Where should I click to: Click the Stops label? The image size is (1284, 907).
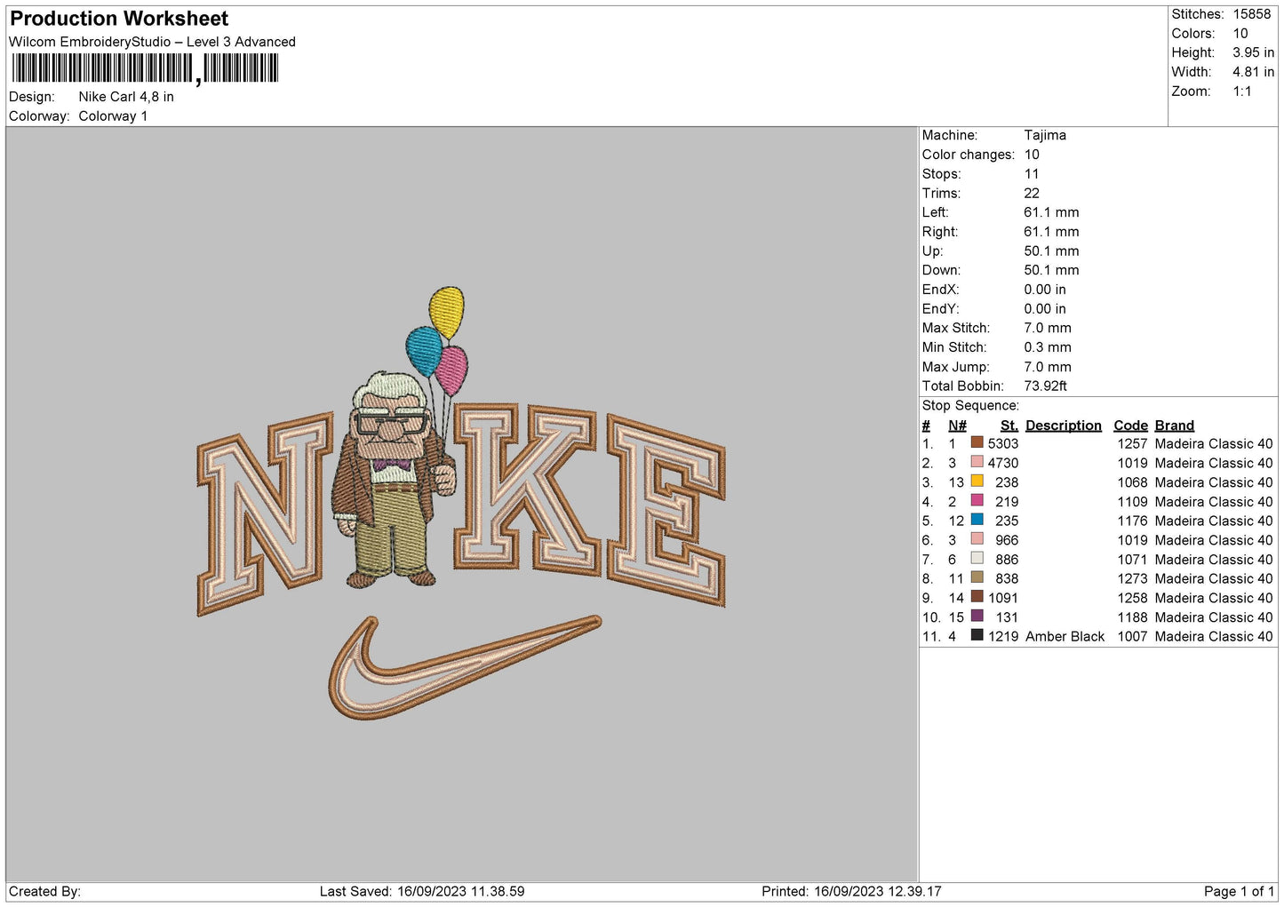[941, 174]
